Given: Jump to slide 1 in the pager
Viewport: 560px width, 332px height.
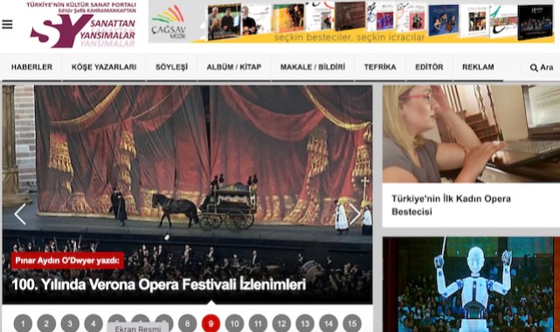Looking at the screenshot, I should pyautogui.click(x=23, y=323).
